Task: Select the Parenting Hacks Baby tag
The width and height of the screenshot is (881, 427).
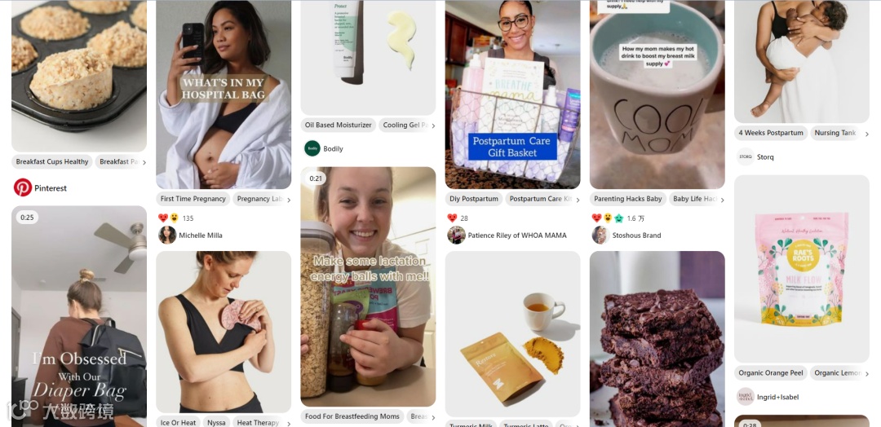Action: point(627,199)
